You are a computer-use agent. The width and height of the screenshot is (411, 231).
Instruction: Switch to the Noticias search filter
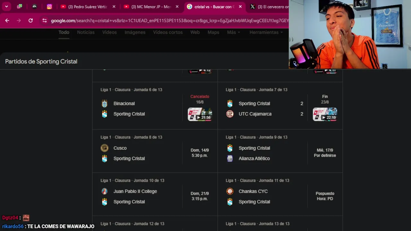(x=86, y=32)
